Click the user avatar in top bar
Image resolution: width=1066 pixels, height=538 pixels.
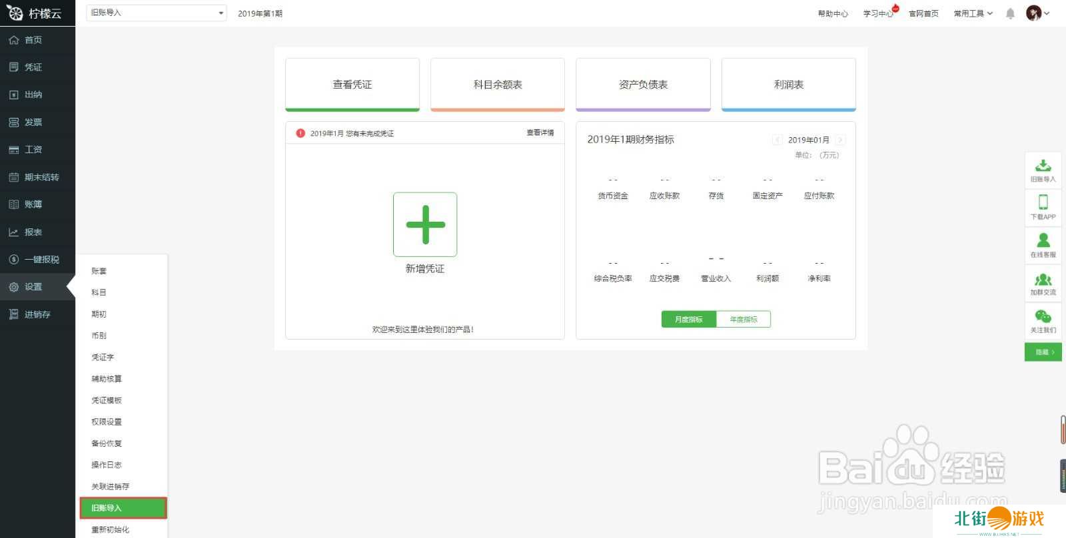coord(1033,13)
